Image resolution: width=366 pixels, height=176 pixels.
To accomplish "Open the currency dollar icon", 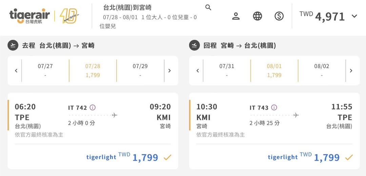I will 279,16.
